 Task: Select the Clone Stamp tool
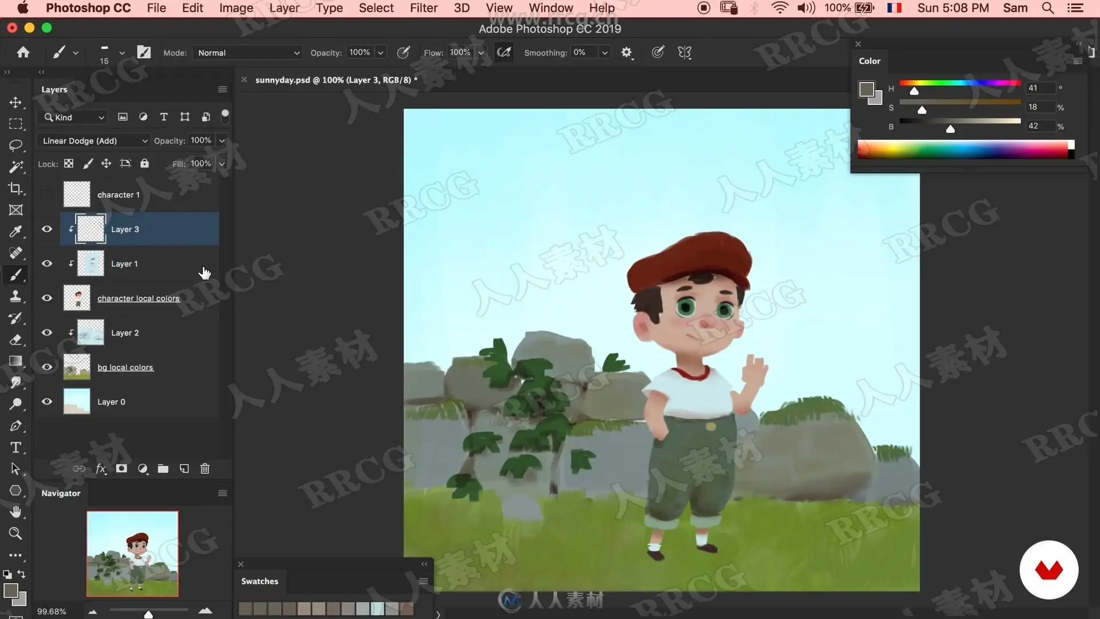pos(15,296)
